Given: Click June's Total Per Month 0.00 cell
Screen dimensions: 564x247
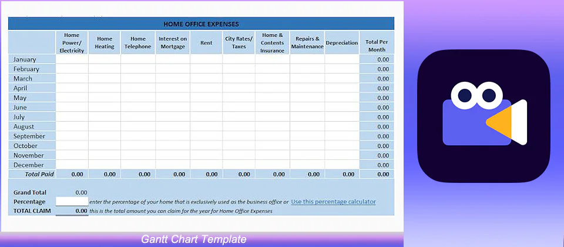Looking at the screenshot, I should click(377, 107).
